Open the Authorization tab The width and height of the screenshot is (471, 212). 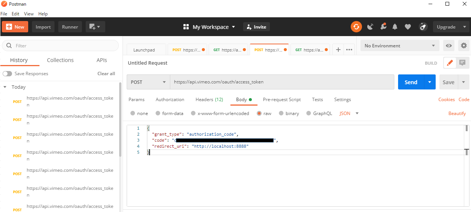170,100
